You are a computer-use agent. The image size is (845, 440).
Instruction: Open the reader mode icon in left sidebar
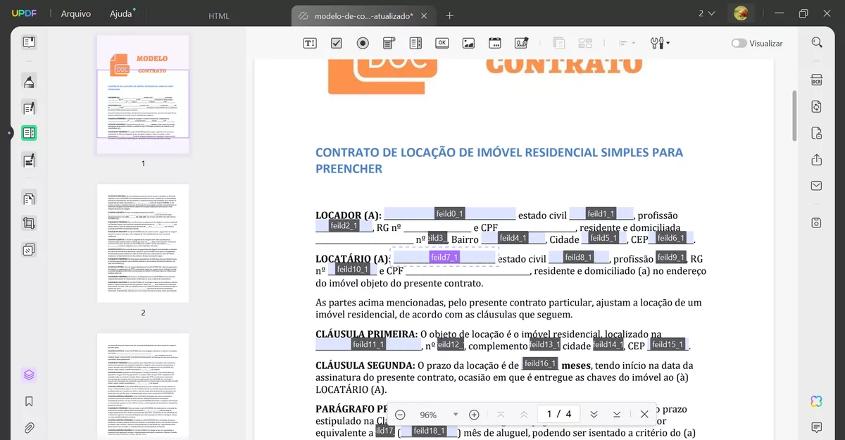(29, 42)
